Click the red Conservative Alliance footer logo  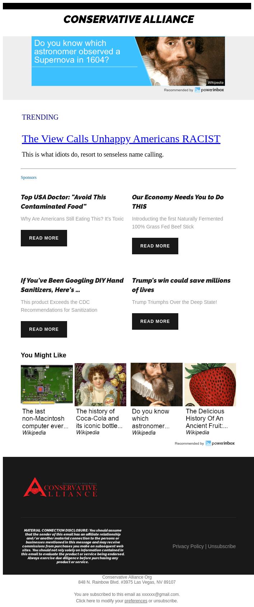[60, 487]
